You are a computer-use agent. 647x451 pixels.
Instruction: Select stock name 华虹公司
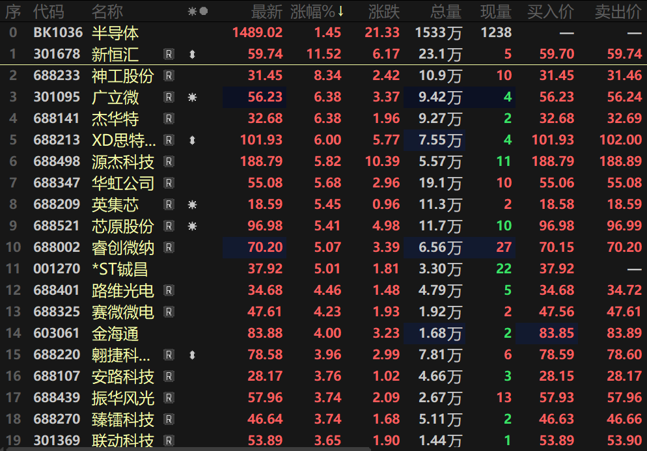coord(123,183)
